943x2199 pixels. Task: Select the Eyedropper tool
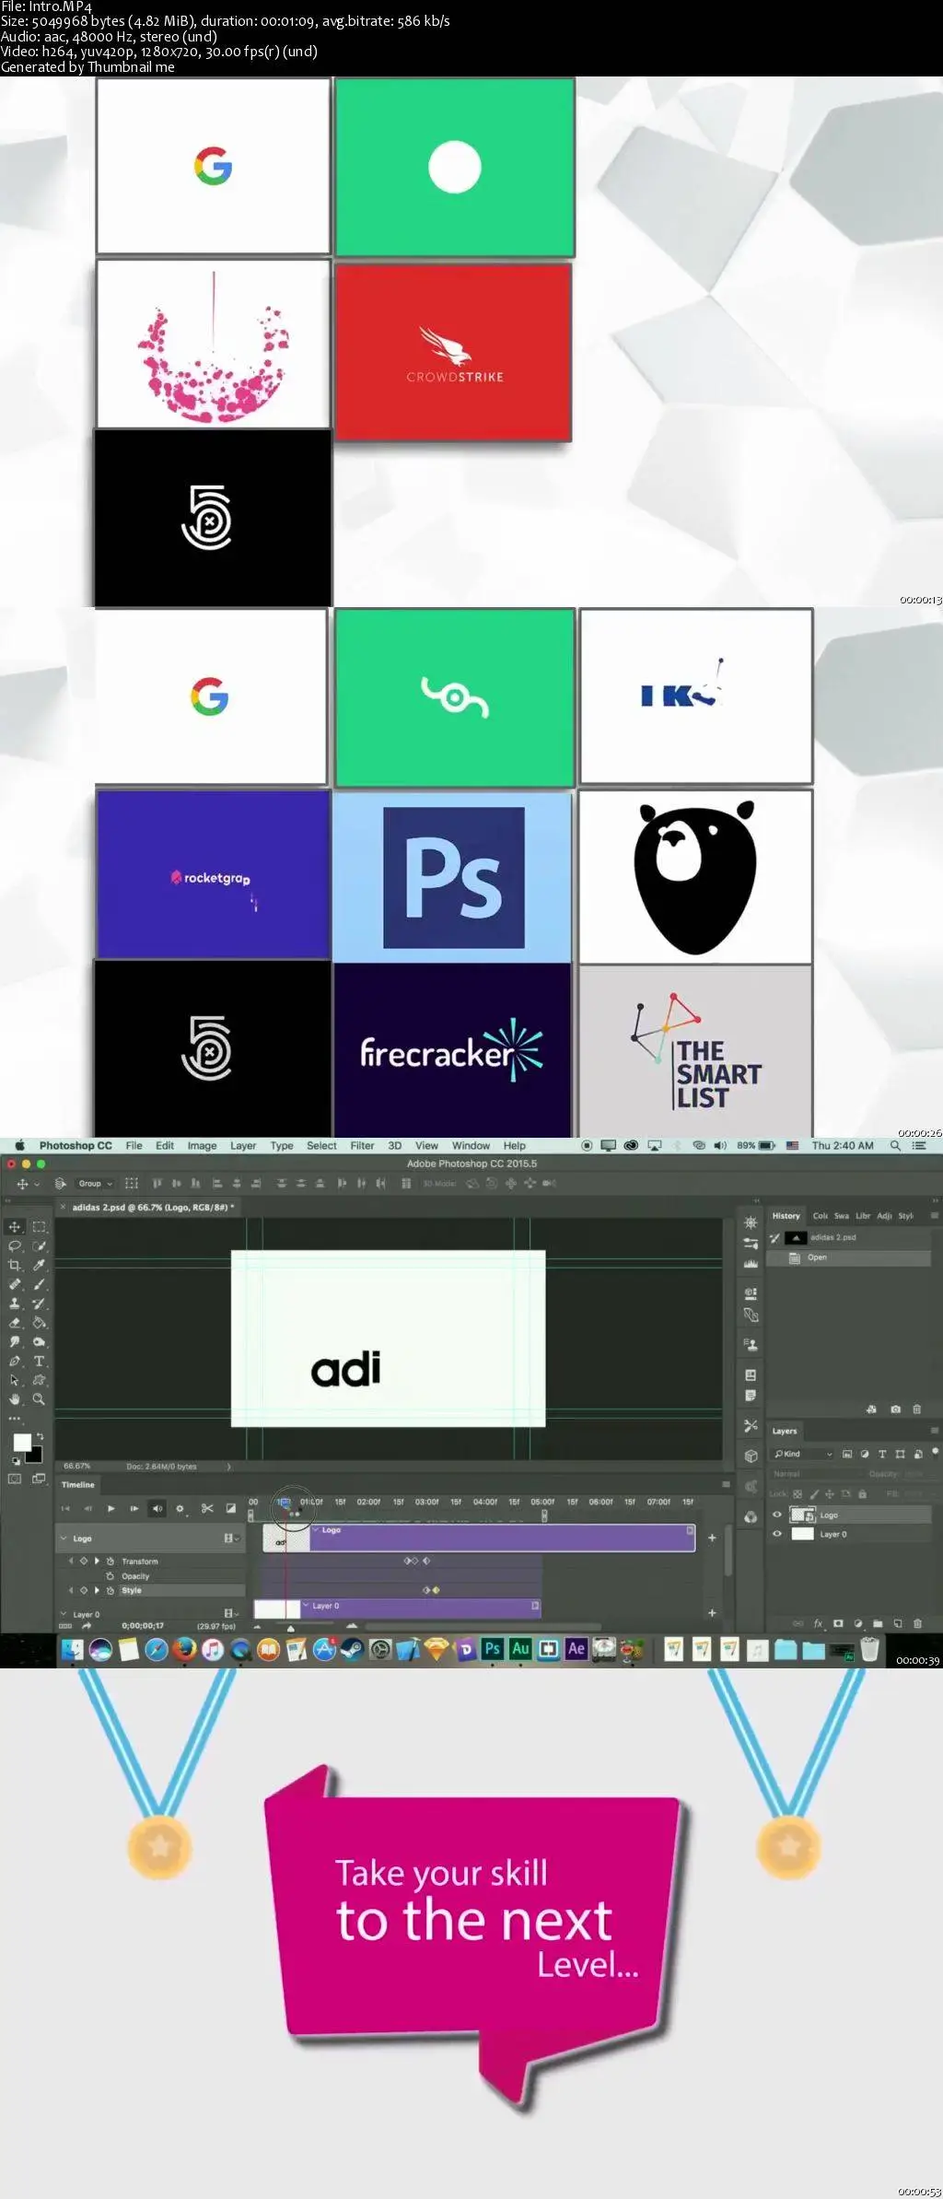pyautogui.click(x=39, y=1265)
